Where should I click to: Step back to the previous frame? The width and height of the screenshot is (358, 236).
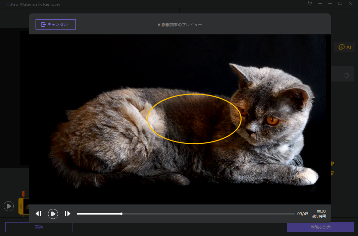coord(39,214)
